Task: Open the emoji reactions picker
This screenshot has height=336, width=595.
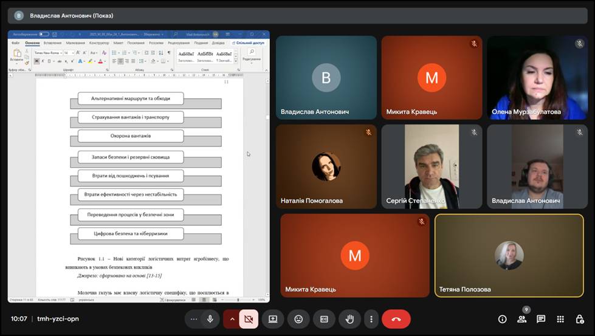Action: [x=298, y=319]
